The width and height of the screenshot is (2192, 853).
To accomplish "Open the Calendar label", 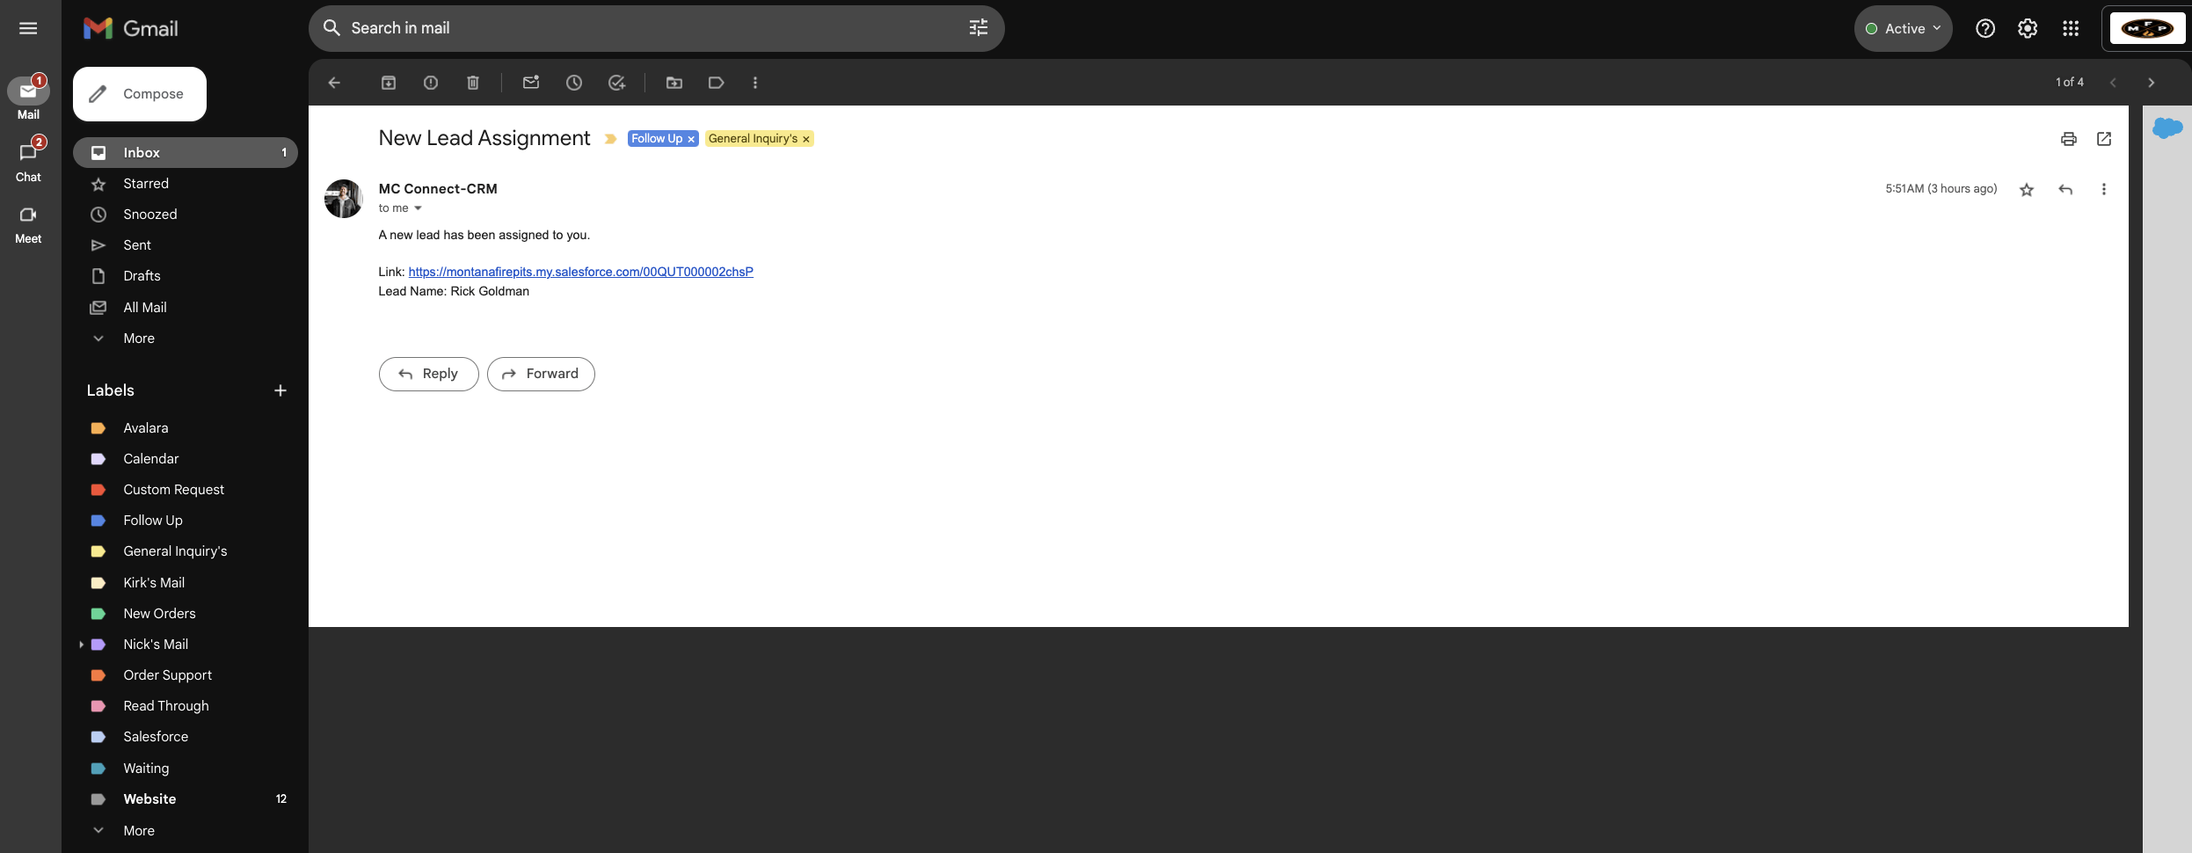I will coord(186,459).
